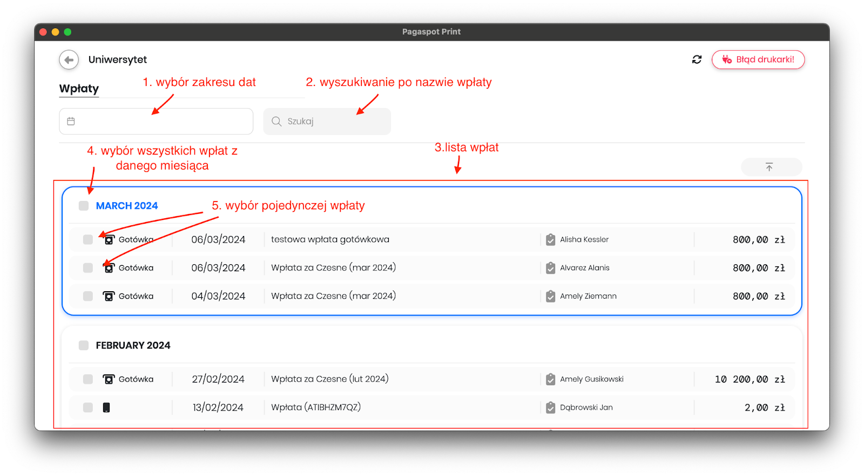Click 'Wpłata za Czesne (lut 2024)' title
Screen dimensions: 864x476
coord(330,379)
